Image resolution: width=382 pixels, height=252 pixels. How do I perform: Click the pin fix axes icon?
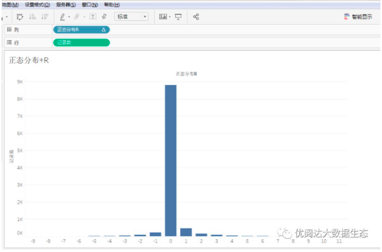tap(104, 17)
